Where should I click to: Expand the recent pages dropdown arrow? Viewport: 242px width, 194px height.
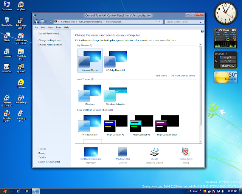tap(46, 22)
